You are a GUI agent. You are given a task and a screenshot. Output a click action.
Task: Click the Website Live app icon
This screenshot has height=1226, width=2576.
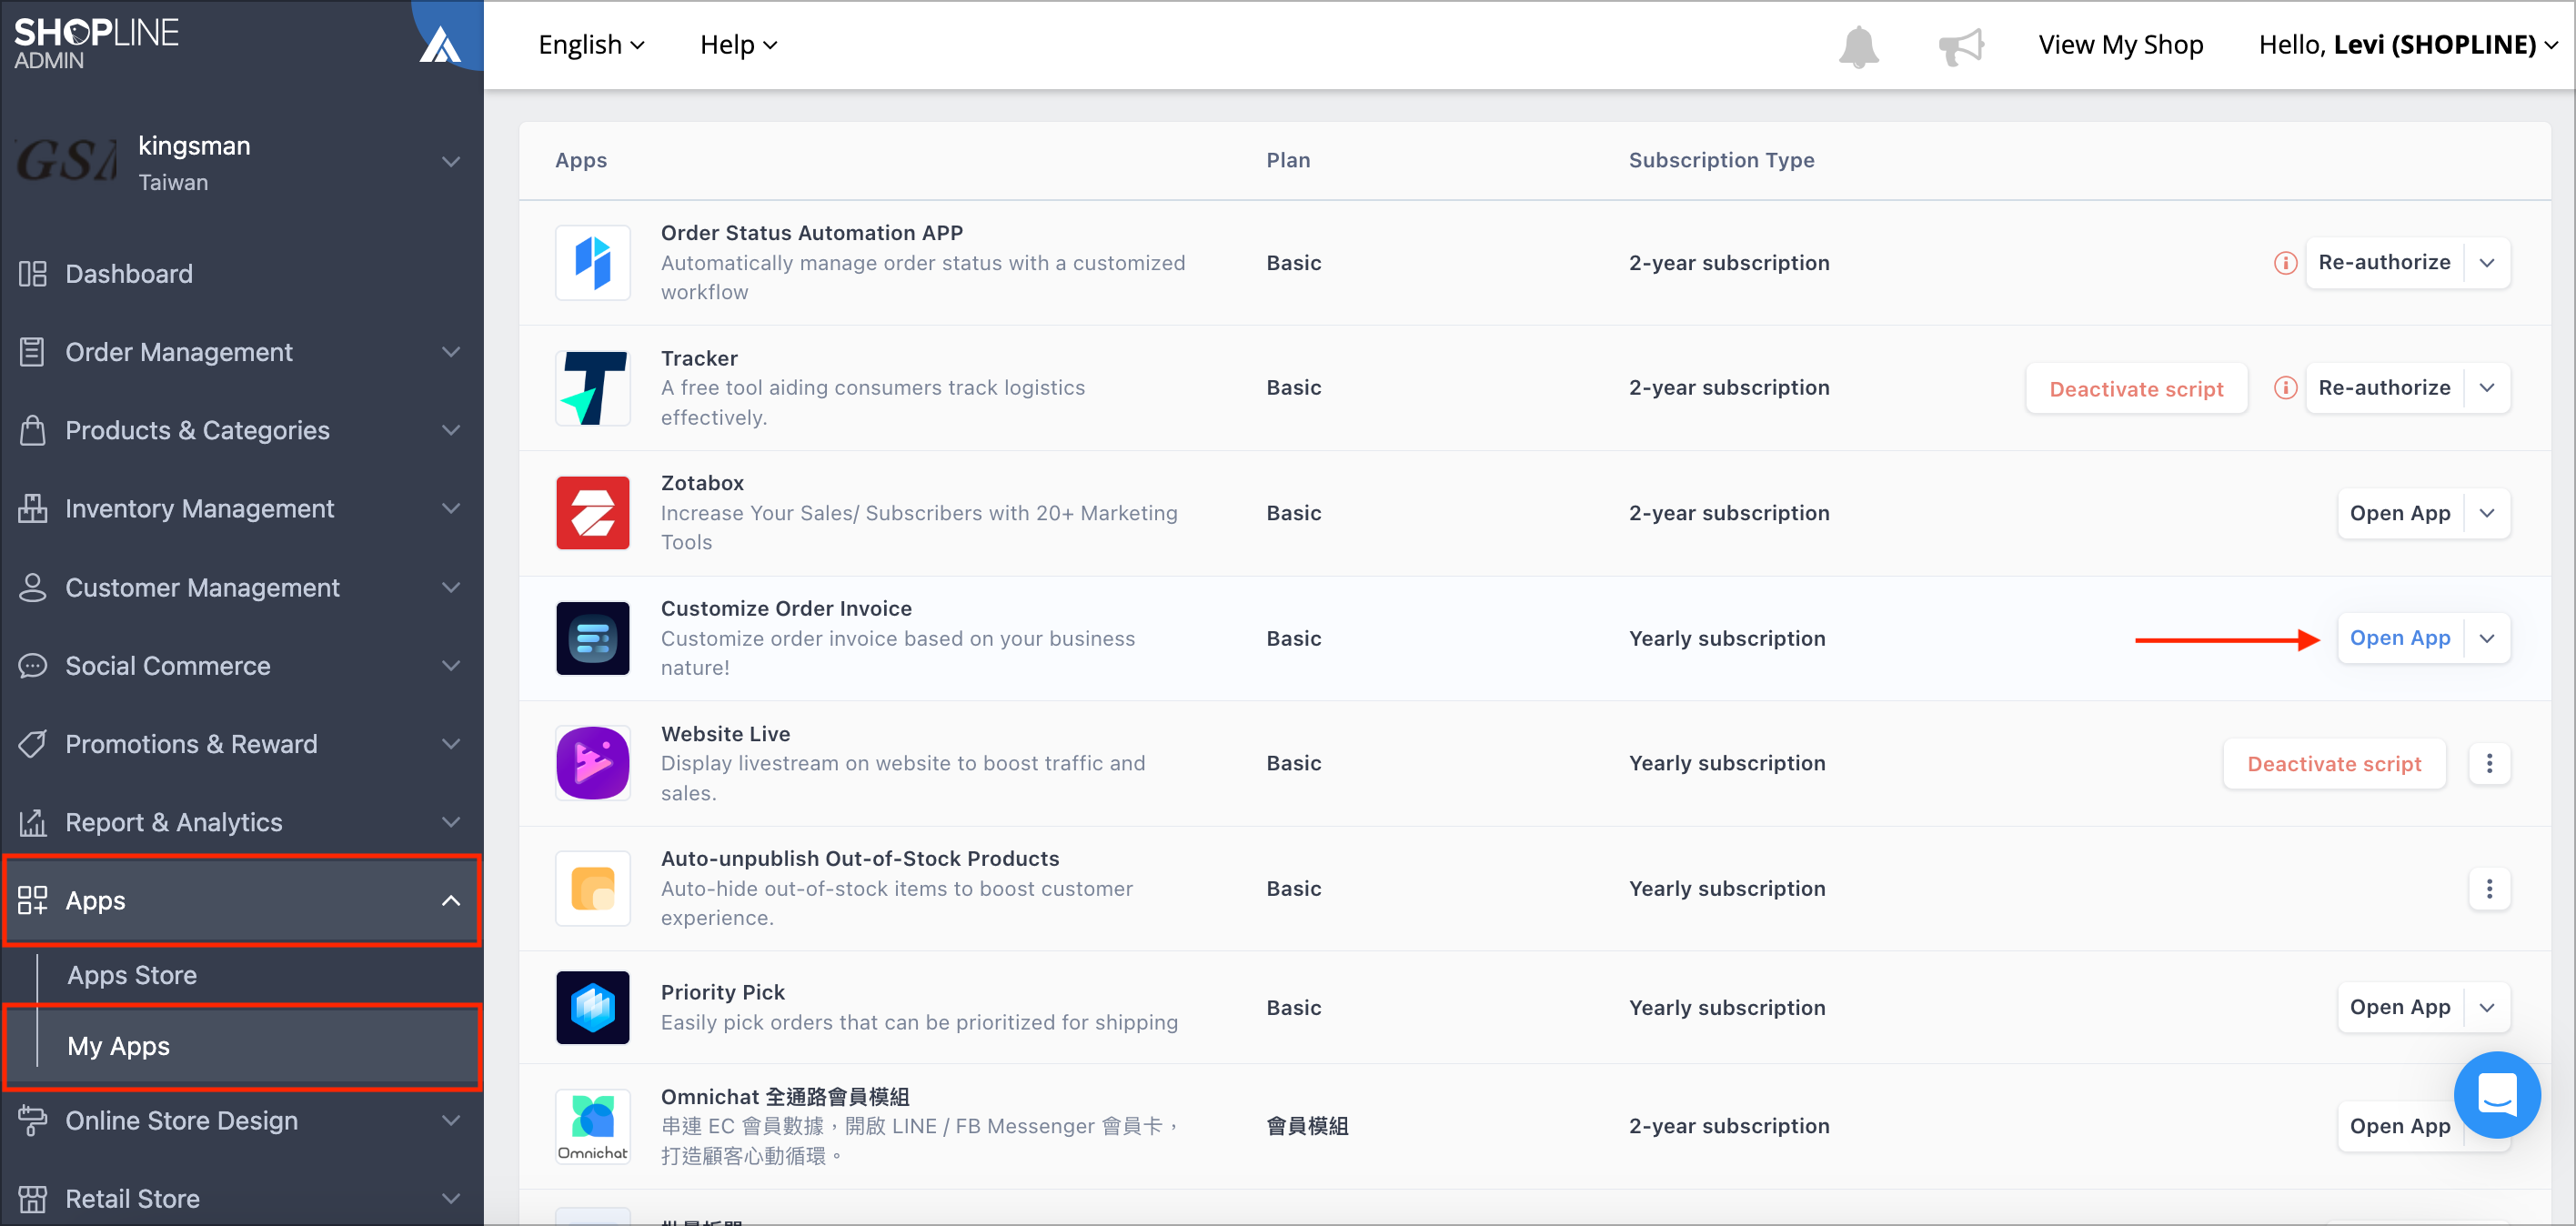click(x=593, y=763)
